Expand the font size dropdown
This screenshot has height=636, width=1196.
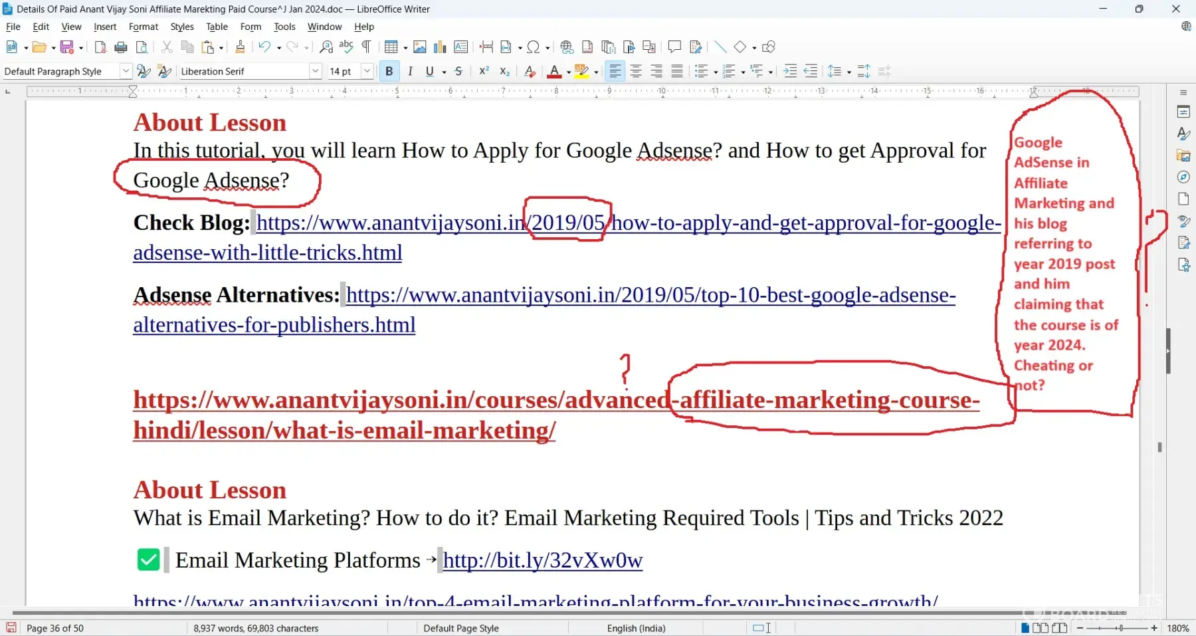pos(367,71)
